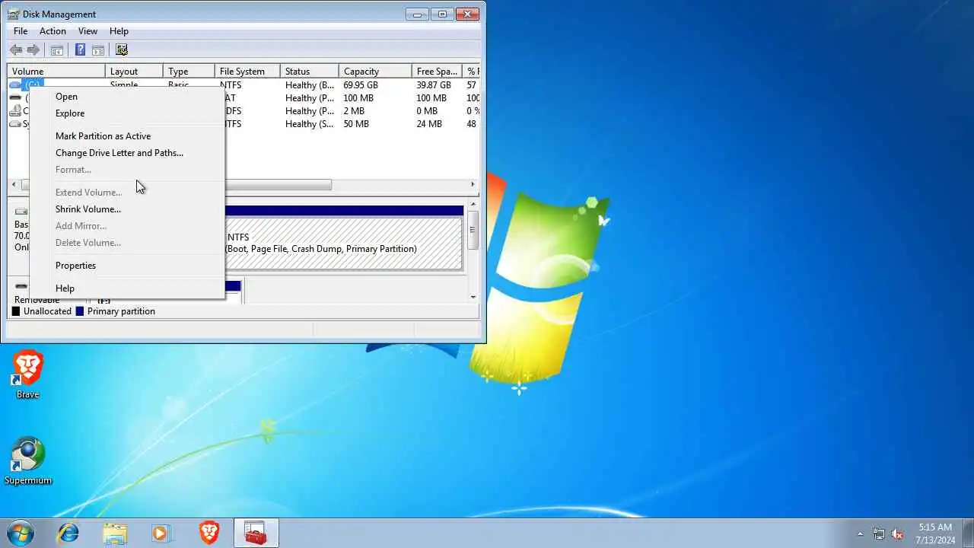Click the 0 MB free space cell

[x=427, y=111]
